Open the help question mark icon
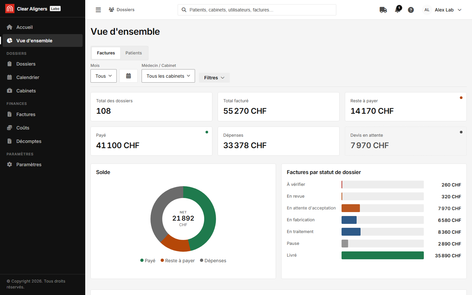This screenshot has width=472, height=295. (x=411, y=10)
